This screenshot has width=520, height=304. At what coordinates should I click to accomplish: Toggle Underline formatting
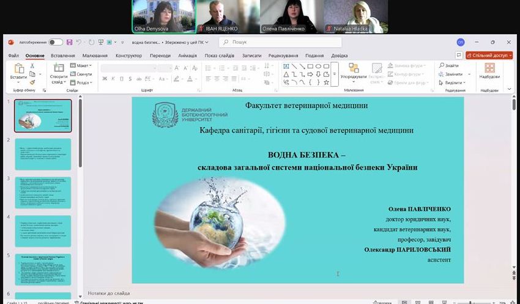[122, 79]
